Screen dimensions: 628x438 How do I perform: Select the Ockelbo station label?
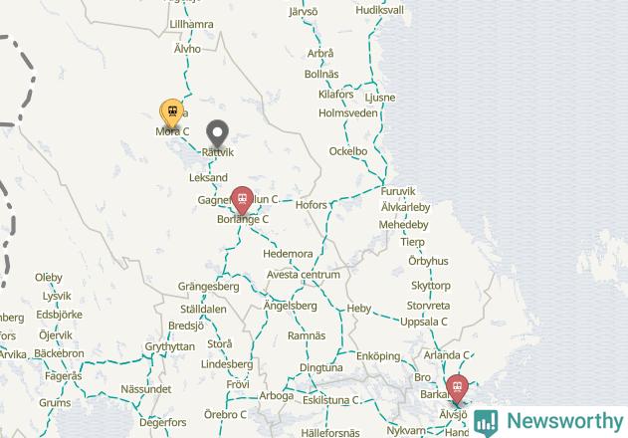click(x=348, y=151)
